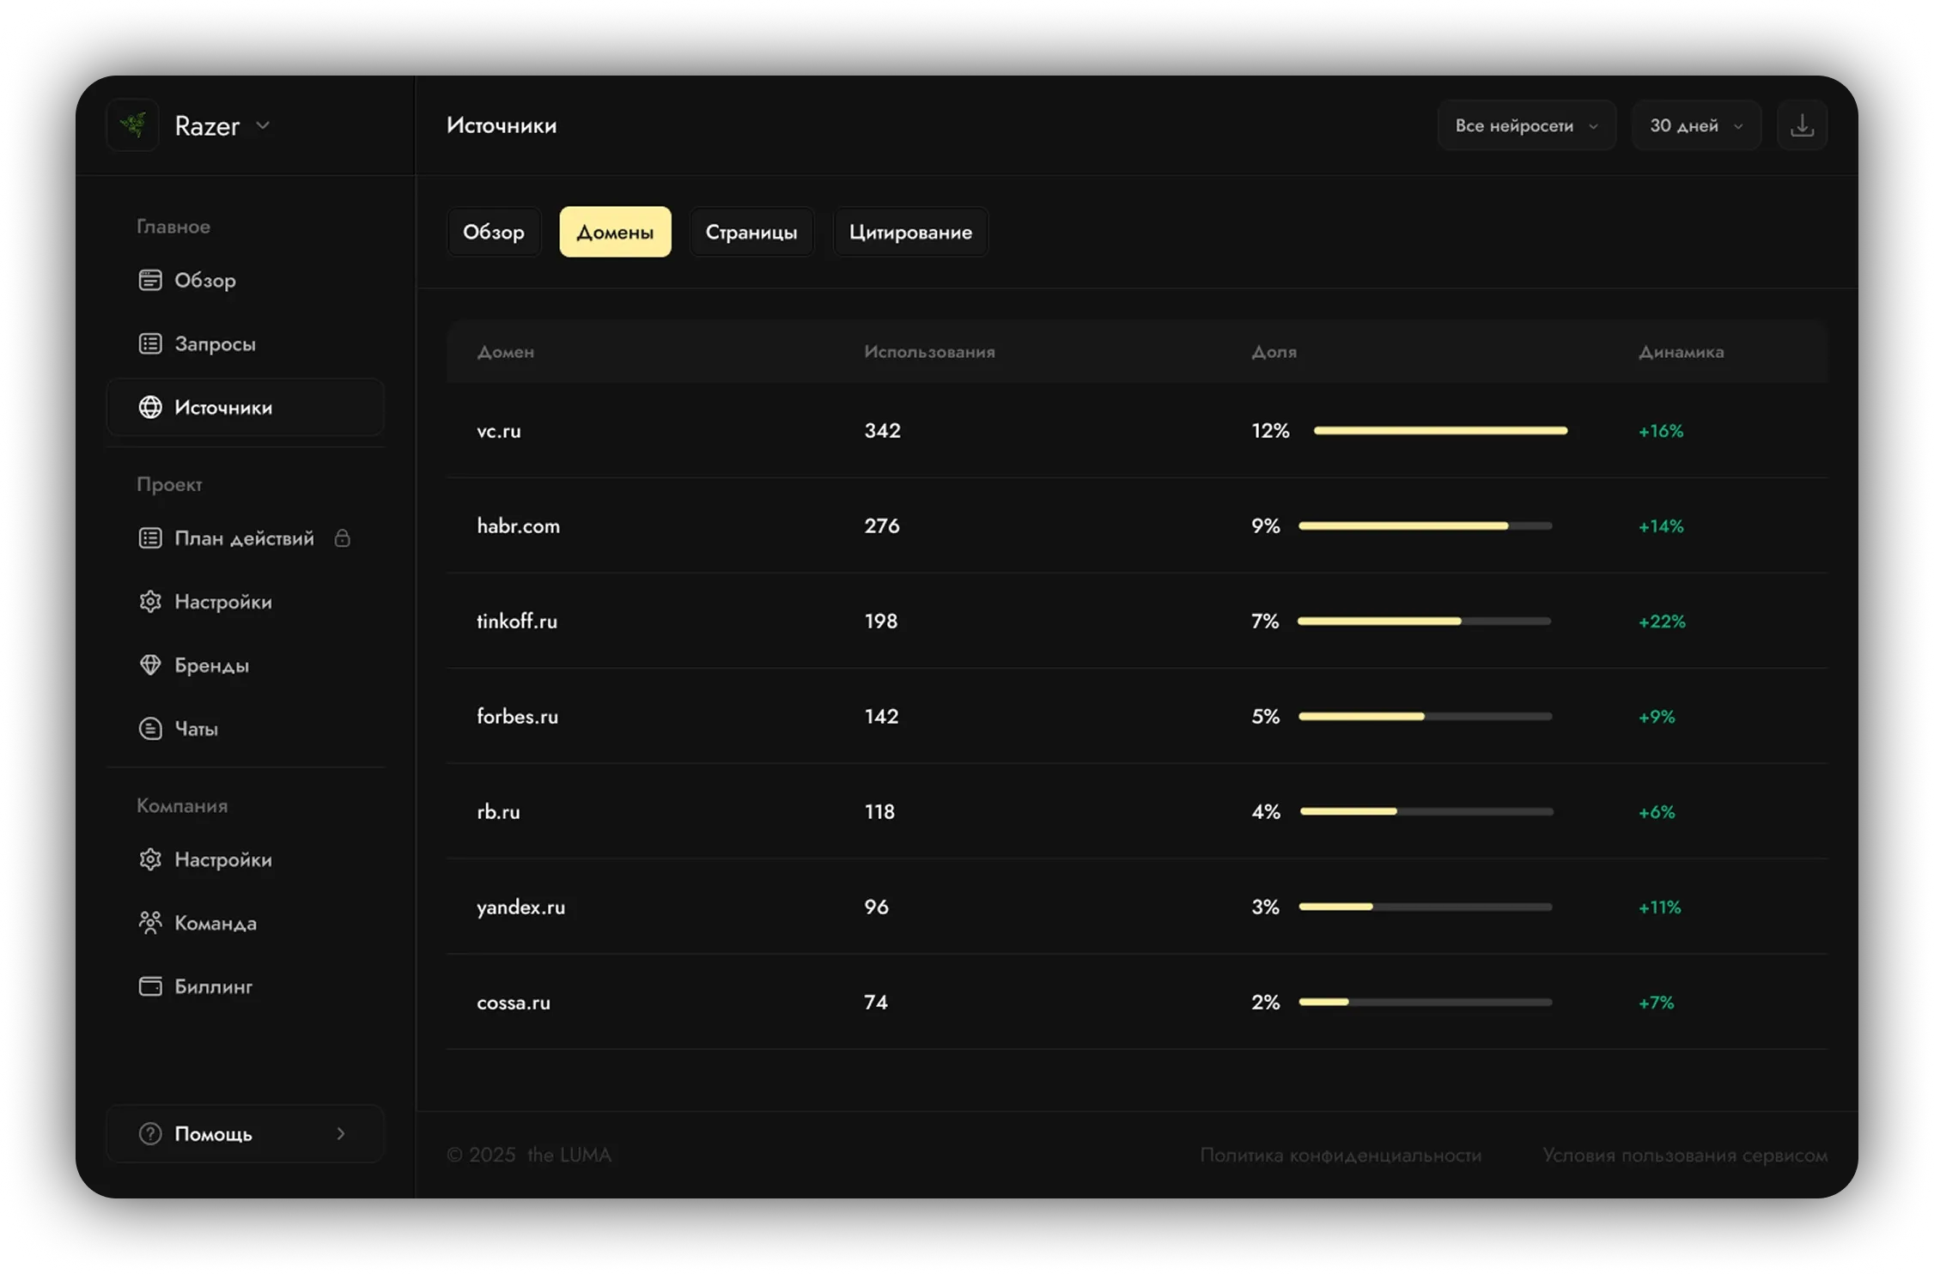1934x1274 pixels.
Task: Click the project Настройки gear icon
Action: pyautogui.click(x=150, y=602)
